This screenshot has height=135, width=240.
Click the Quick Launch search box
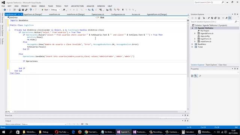[x=209, y=2]
